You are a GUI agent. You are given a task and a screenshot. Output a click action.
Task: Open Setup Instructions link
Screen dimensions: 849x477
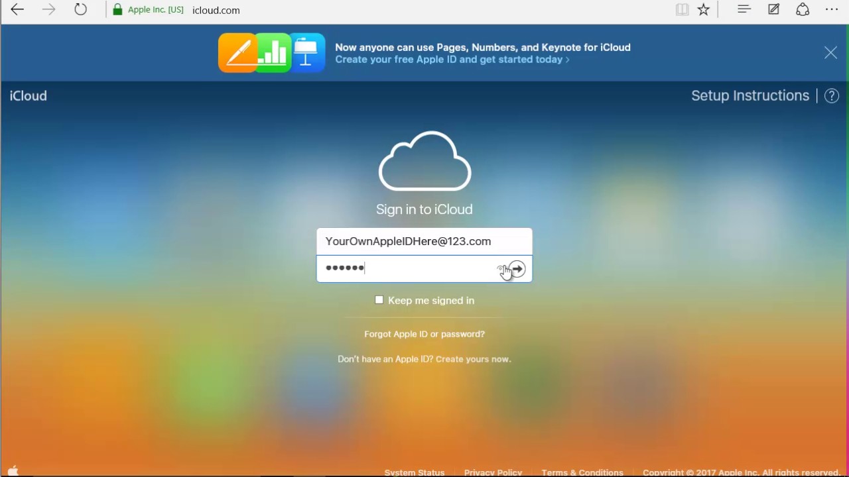coord(750,96)
